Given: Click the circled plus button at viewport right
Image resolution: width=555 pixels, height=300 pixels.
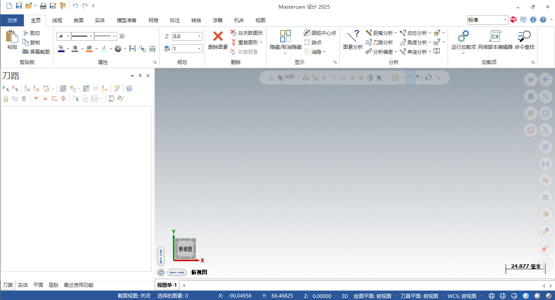Looking at the screenshot, I should 546,80.
